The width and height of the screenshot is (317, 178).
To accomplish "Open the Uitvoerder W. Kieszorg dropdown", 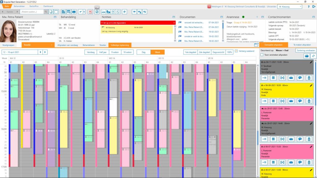I will pyautogui.click(x=290, y=7).
